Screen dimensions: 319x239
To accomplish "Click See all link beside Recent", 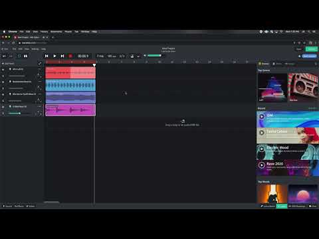I will click(x=312, y=108).
